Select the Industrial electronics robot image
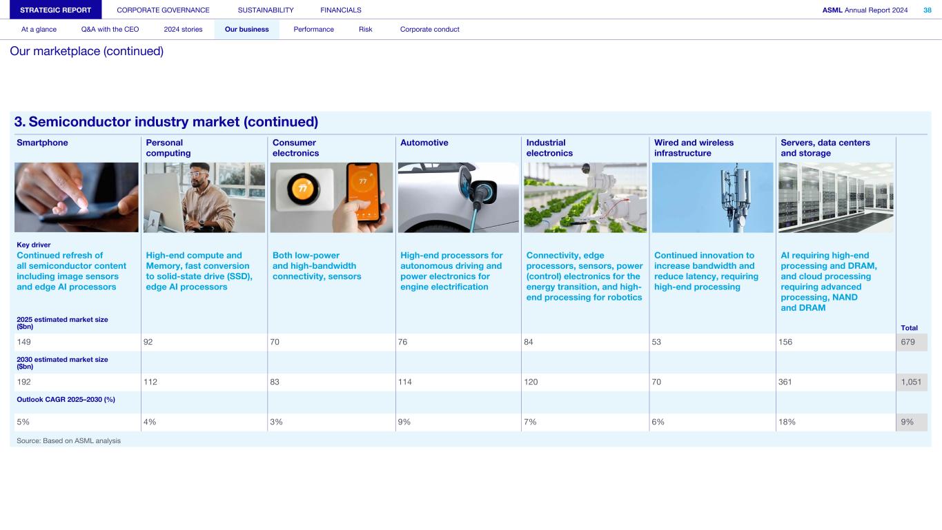 click(585, 198)
